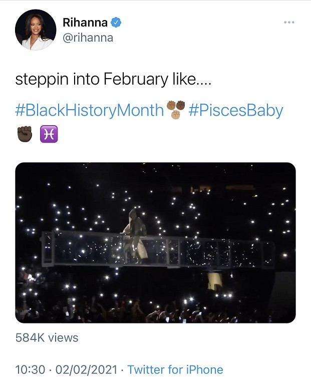
Task: Click the glass bridge platform in video
Action: (x=210, y=253)
